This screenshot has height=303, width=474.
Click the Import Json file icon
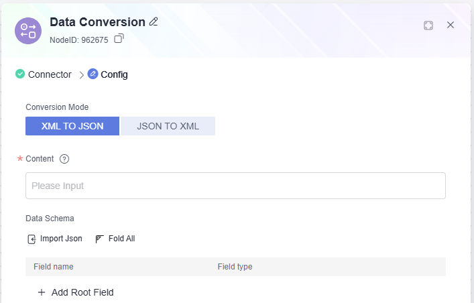[32, 239]
